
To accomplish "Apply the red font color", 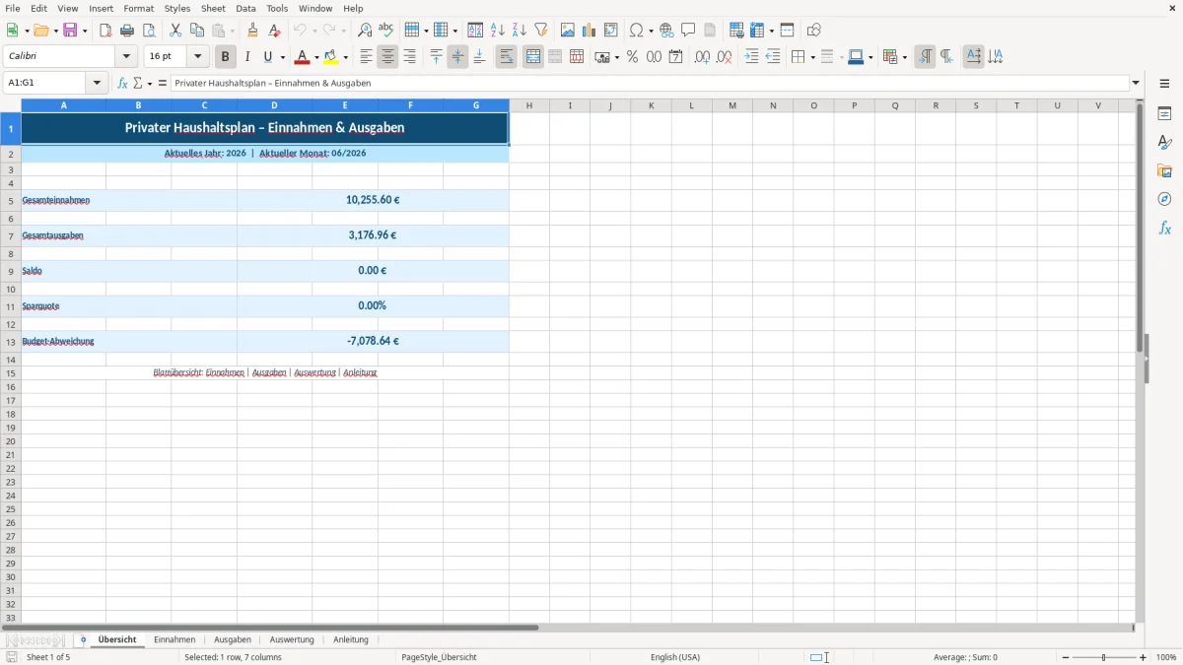I will pos(302,57).
